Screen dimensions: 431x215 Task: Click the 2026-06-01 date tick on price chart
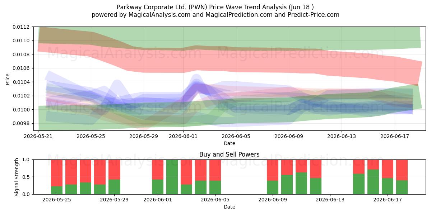point(183,136)
